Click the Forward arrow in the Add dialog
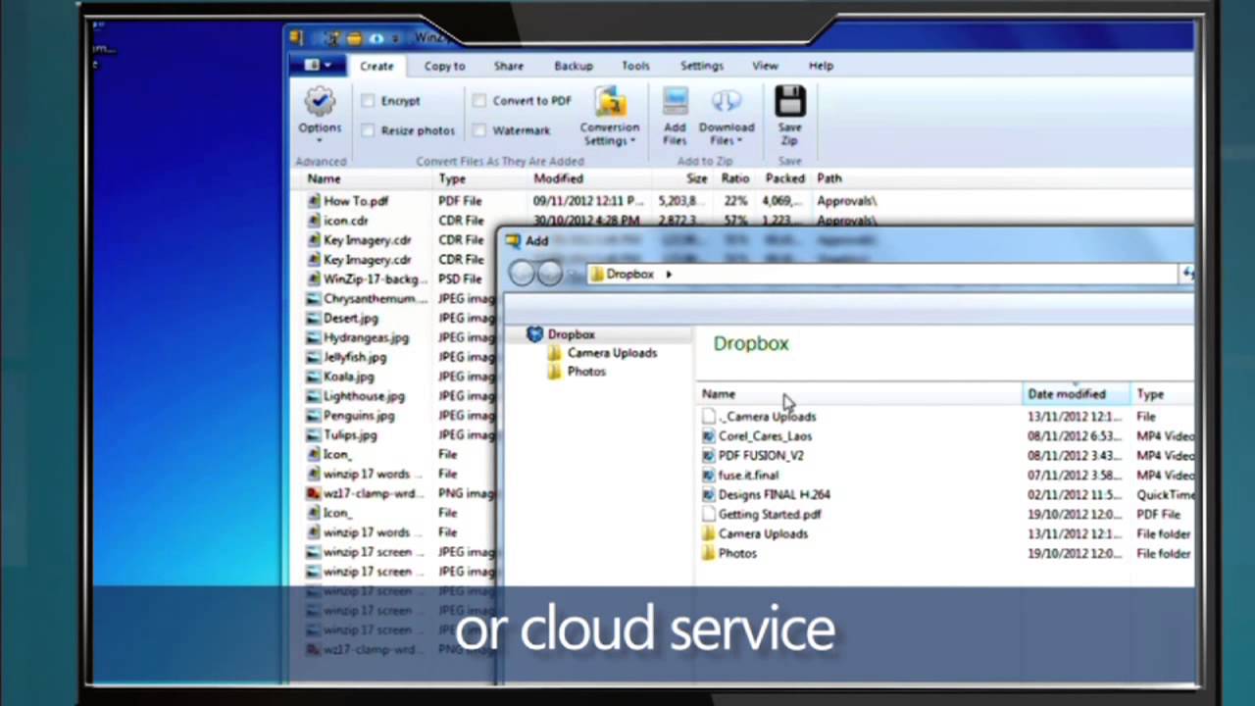Viewport: 1255px width, 706px height. [x=550, y=274]
